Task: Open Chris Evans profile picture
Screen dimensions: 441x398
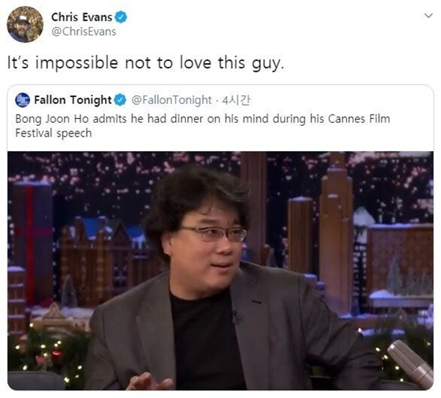Action: (x=25, y=24)
